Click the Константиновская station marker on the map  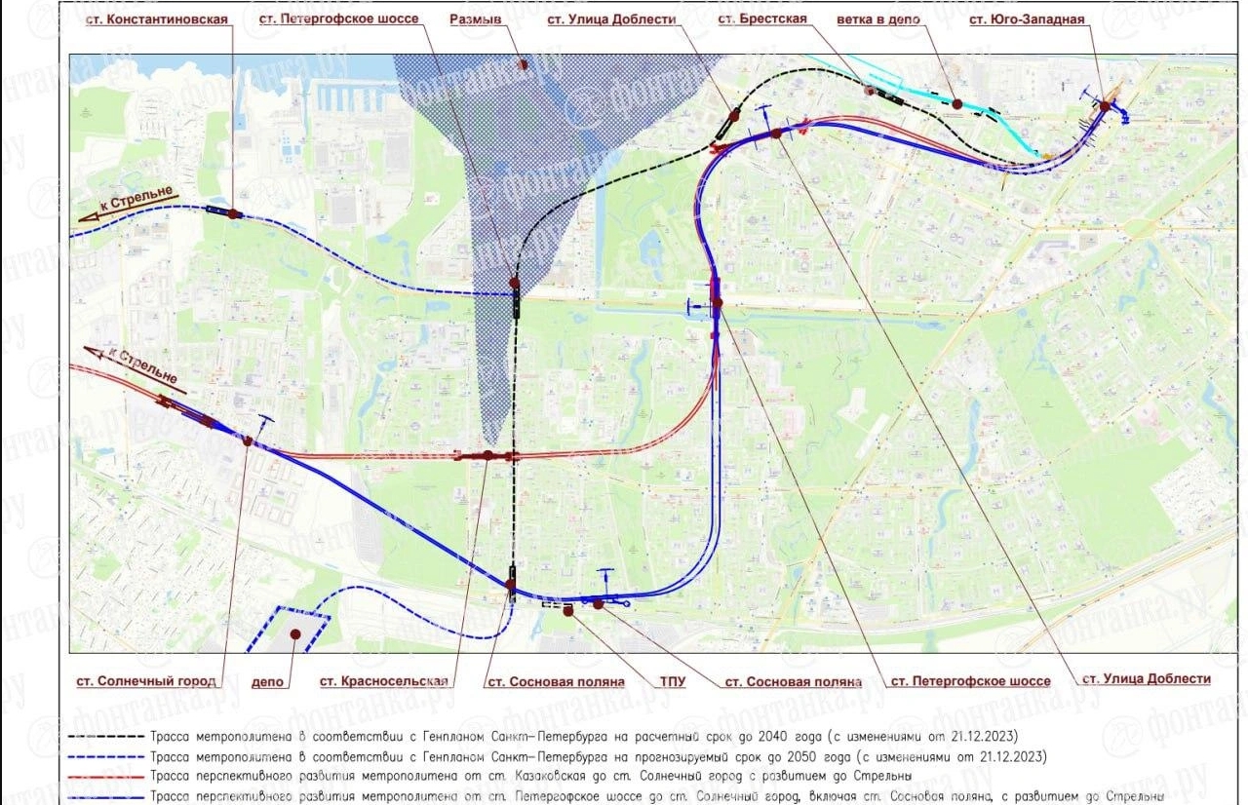pyautogui.click(x=234, y=213)
